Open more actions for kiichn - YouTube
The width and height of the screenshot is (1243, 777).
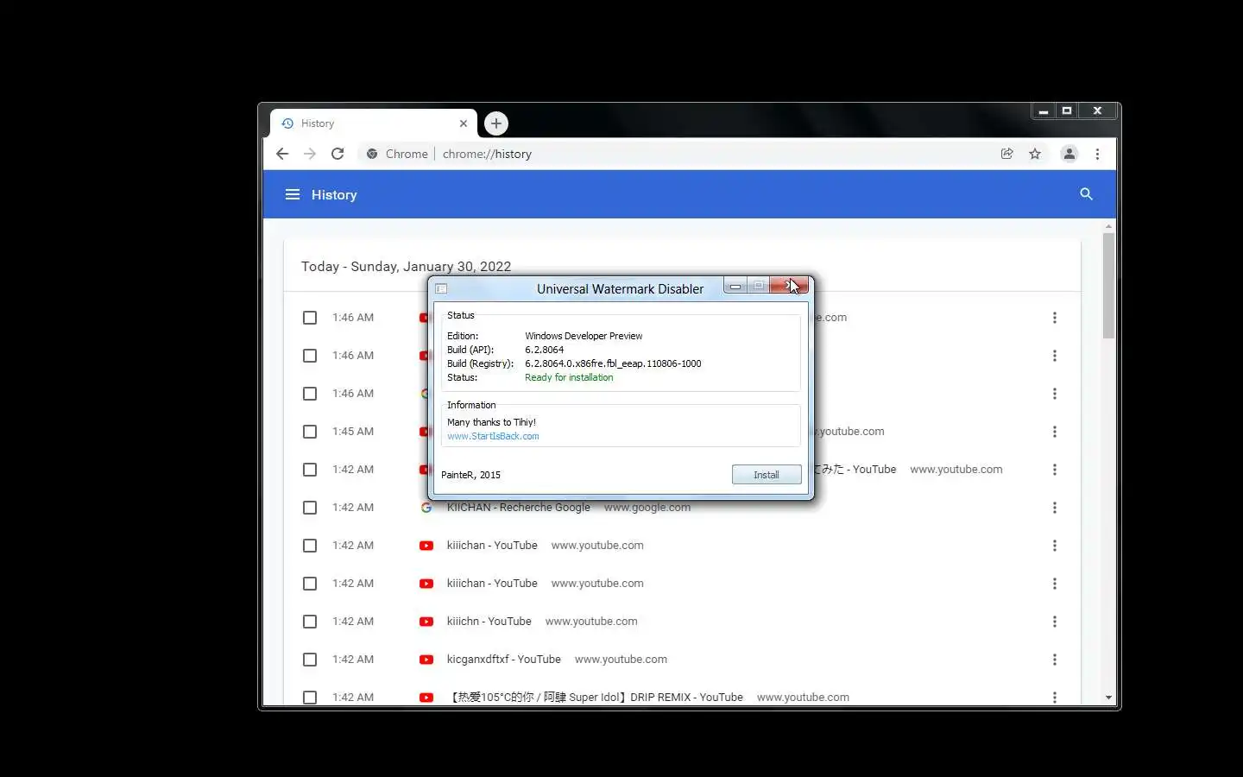click(x=1054, y=622)
